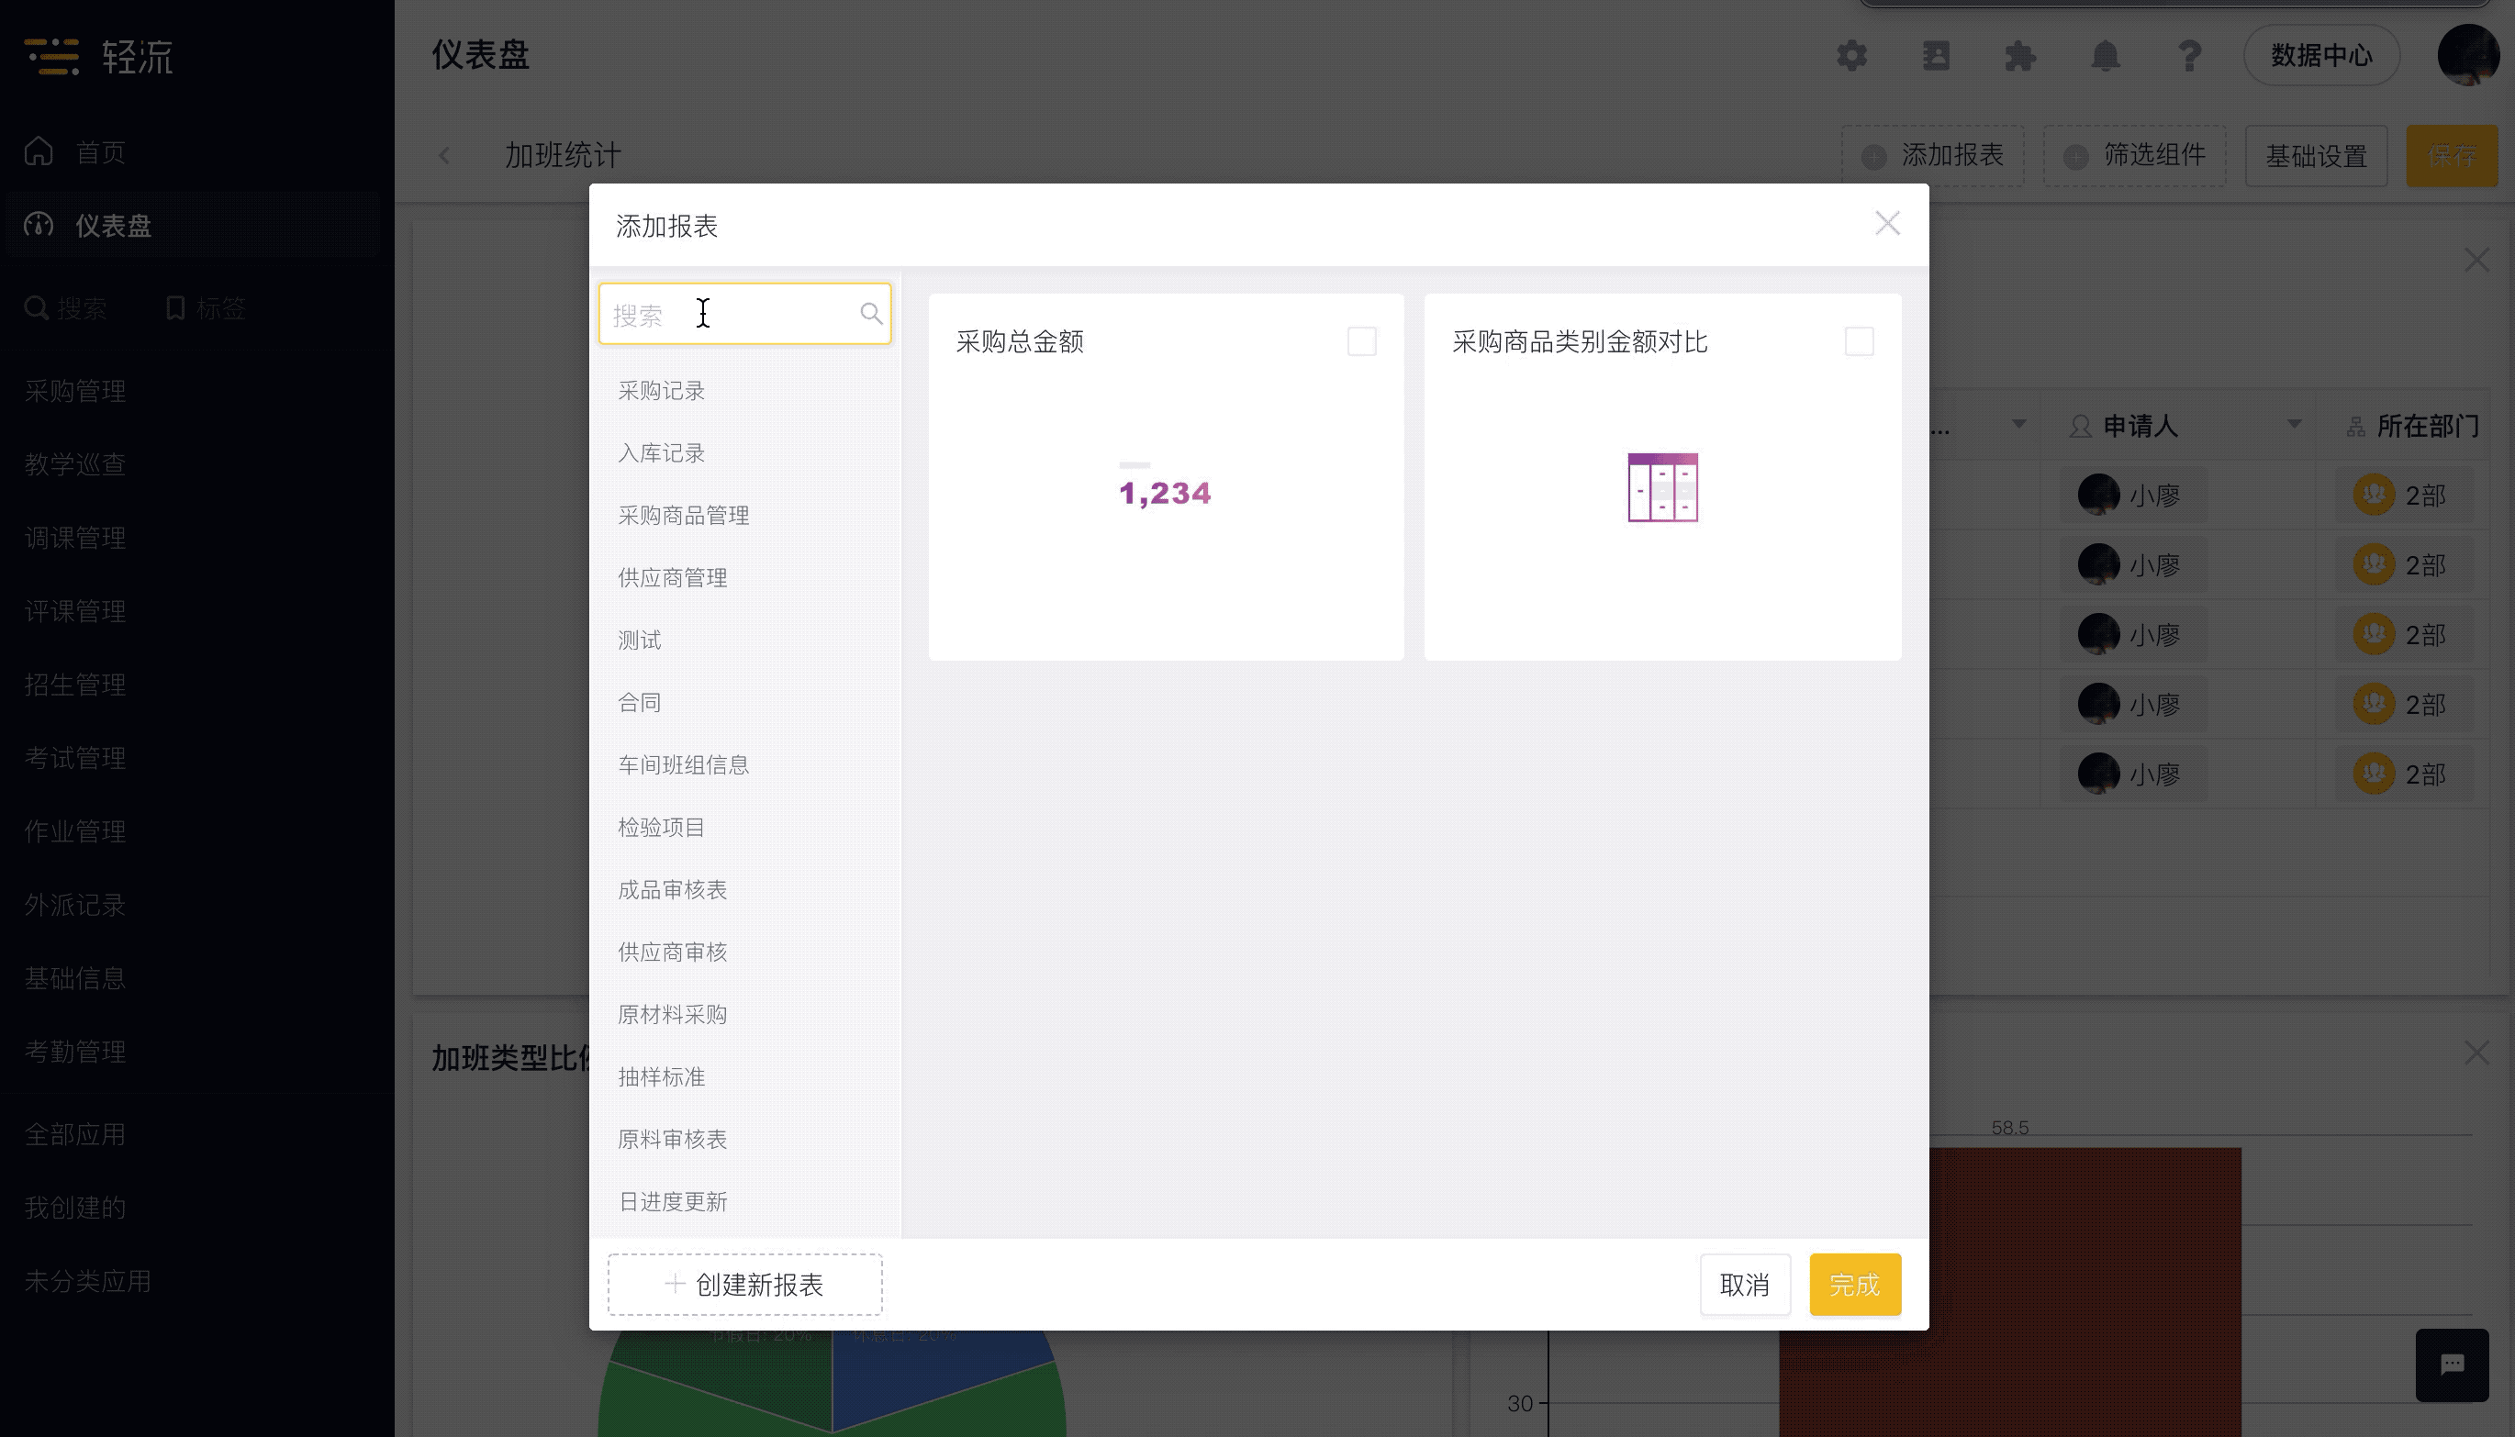Expand the 申请人 column dropdown arrow
Image resolution: width=2515 pixels, height=1437 pixels.
point(2294,424)
